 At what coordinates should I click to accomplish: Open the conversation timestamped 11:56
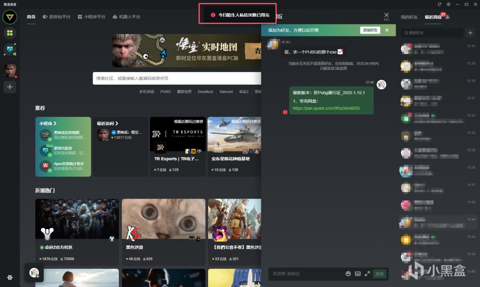[x=437, y=205]
